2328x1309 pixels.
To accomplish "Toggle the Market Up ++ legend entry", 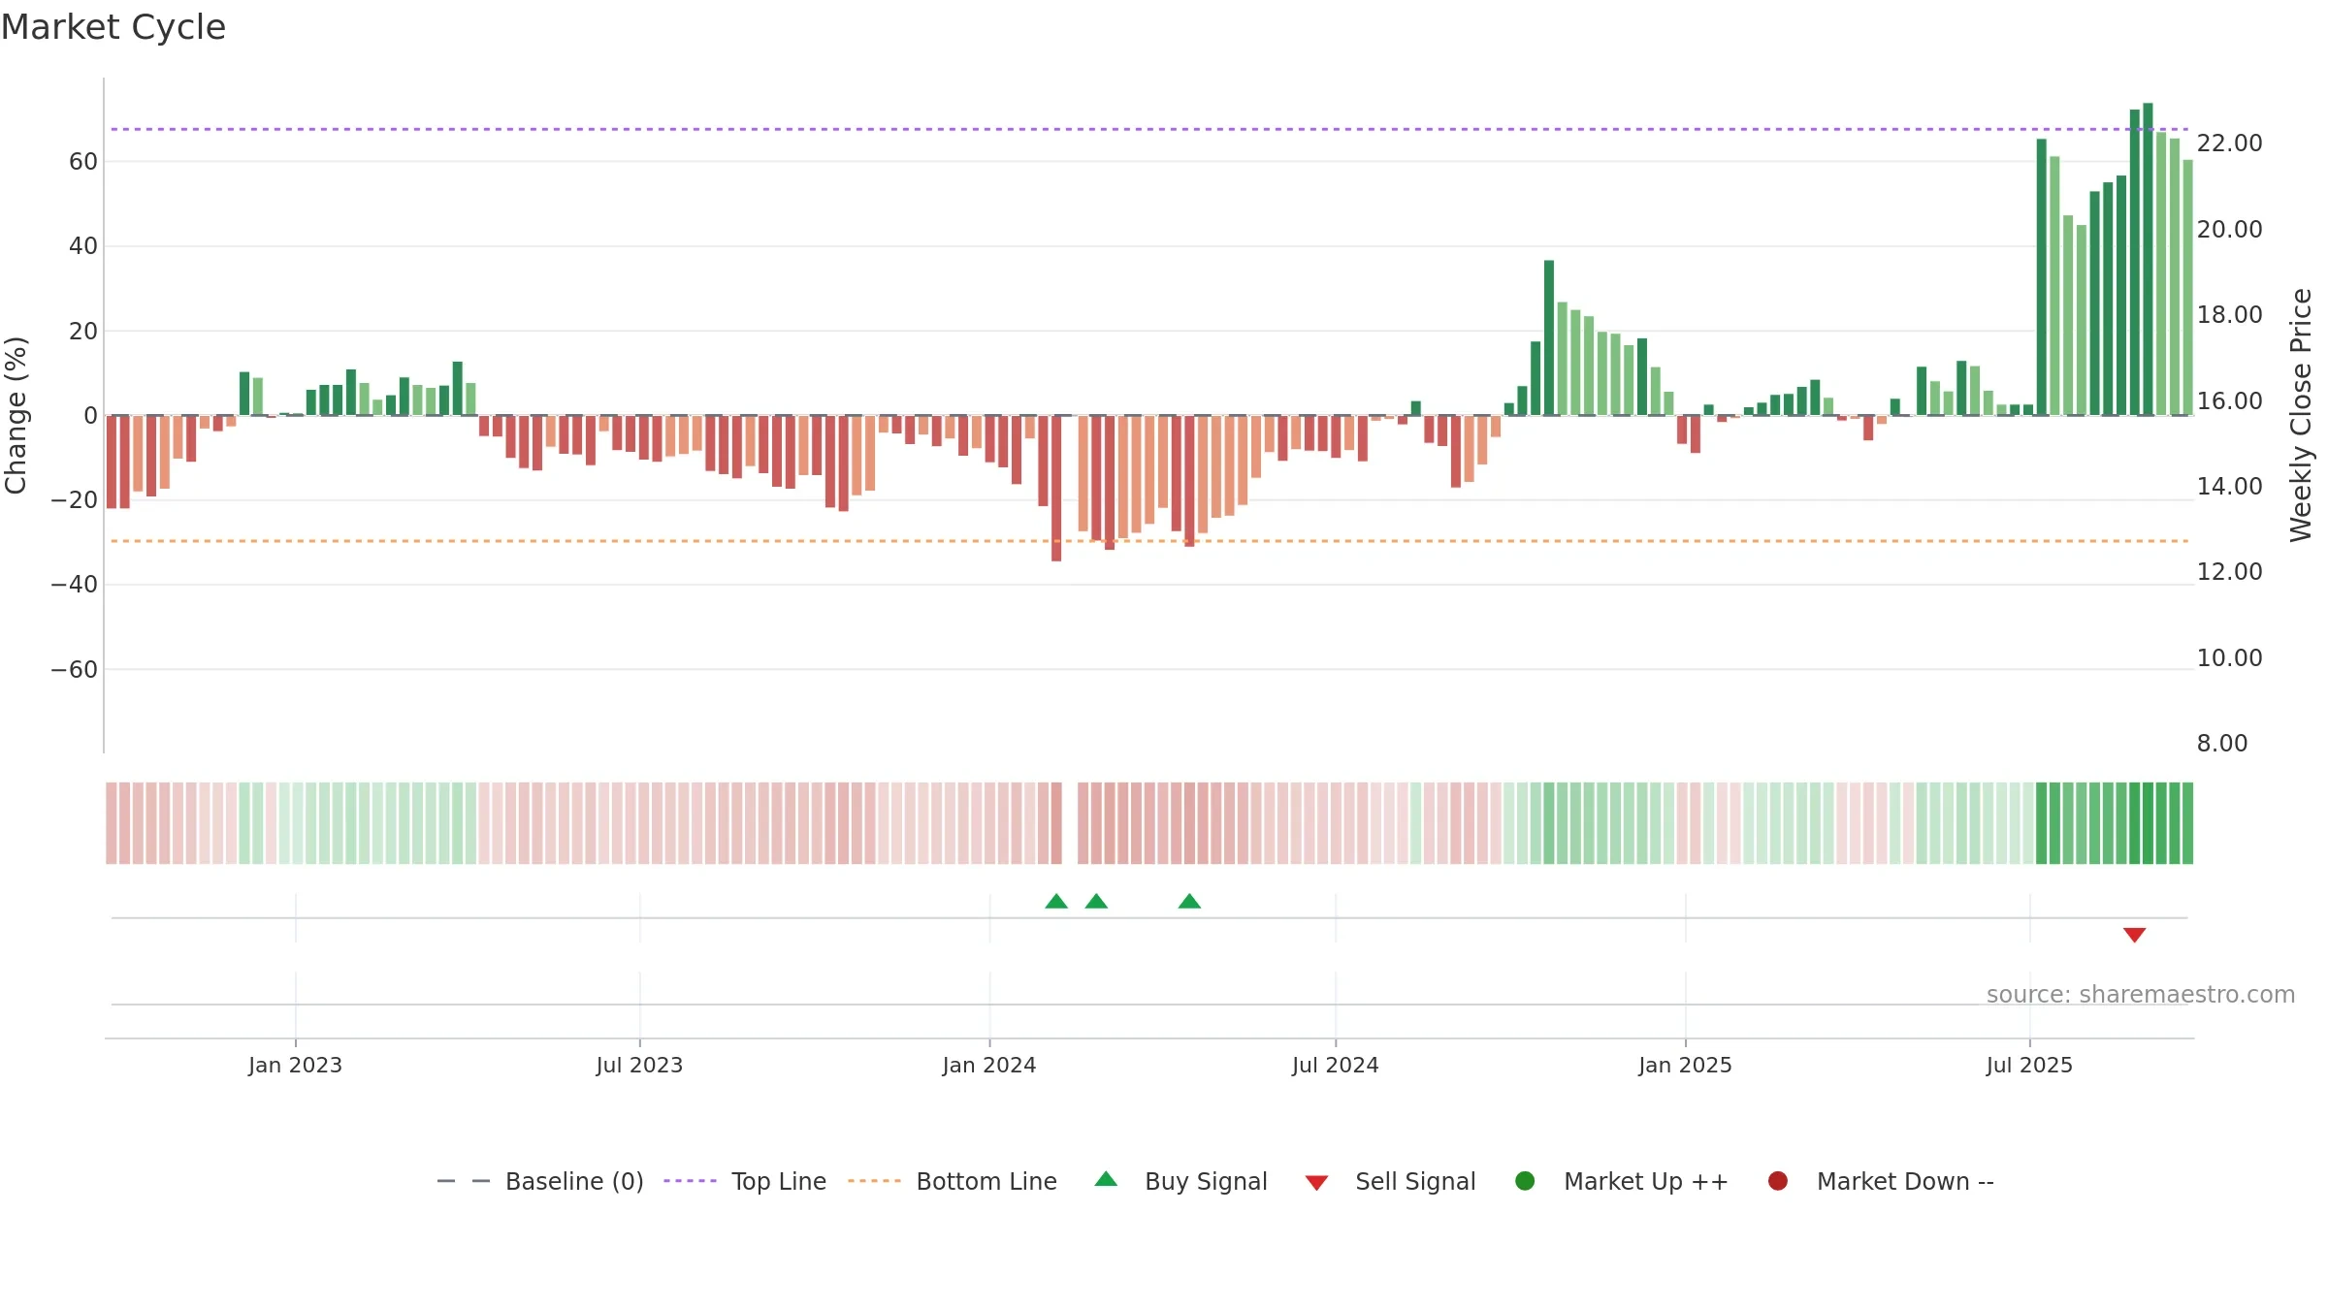I will (x=1621, y=1181).
